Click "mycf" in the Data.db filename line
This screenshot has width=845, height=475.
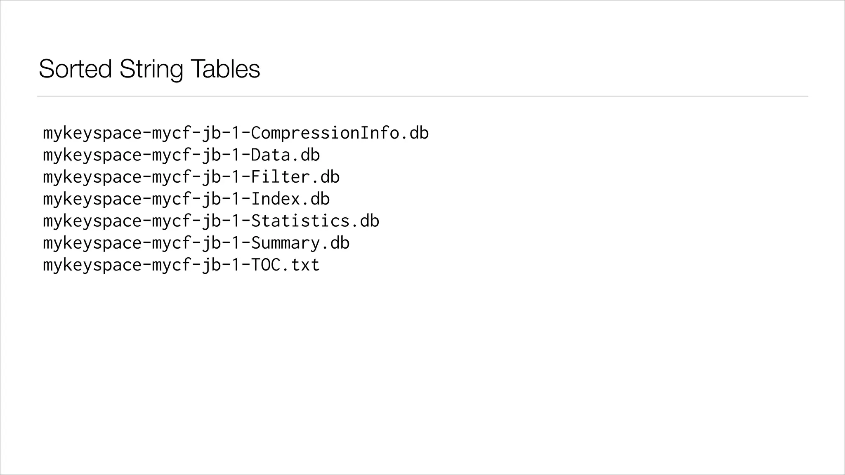172,155
